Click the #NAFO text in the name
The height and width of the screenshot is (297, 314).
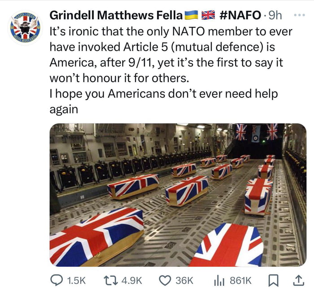coord(240,15)
